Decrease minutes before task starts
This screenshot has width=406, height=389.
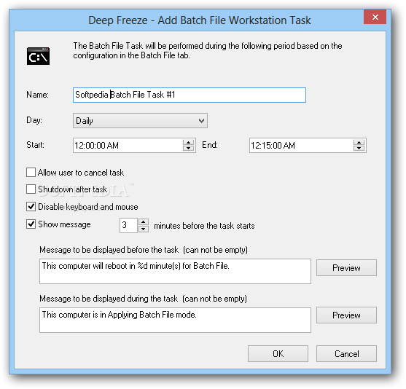[x=144, y=229]
